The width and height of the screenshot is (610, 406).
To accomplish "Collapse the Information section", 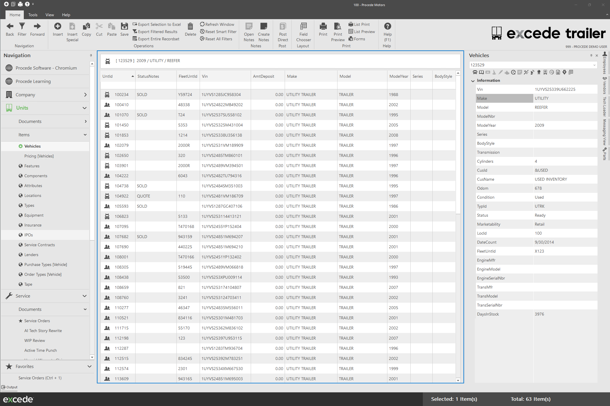I will point(473,81).
